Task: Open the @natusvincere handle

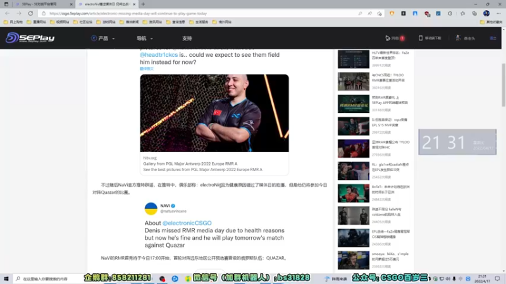Action: [x=173, y=211]
